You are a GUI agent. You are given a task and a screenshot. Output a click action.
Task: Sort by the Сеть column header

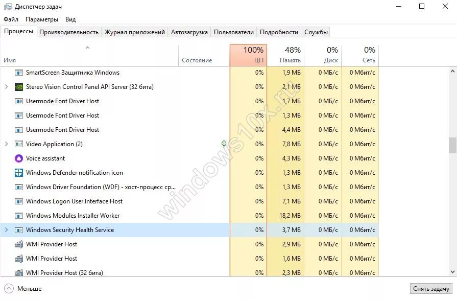360,55
